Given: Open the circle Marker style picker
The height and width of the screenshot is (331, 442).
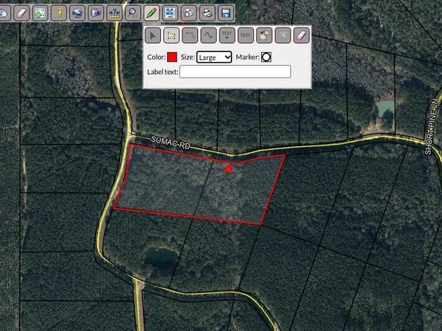Looking at the screenshot, I should (x=266, y=57).
